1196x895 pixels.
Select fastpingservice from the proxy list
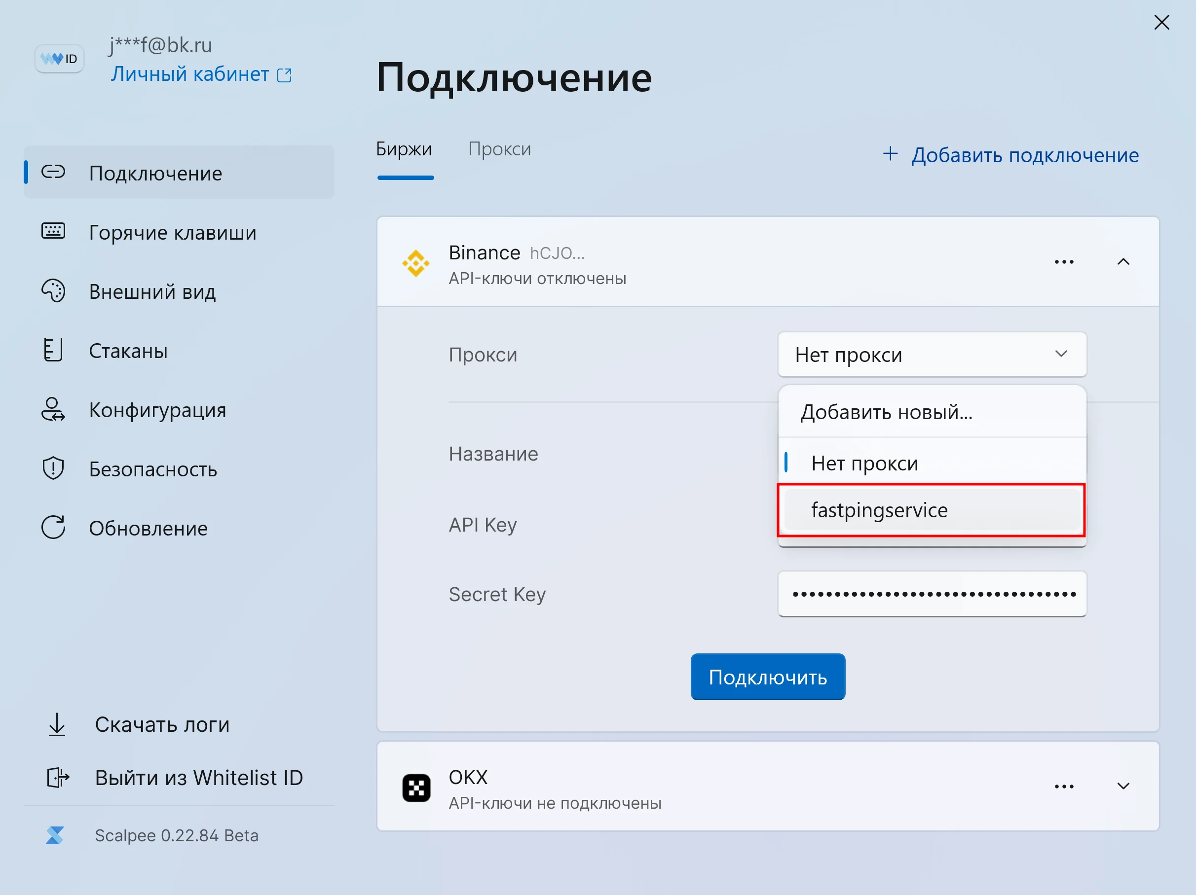(932, 510)
